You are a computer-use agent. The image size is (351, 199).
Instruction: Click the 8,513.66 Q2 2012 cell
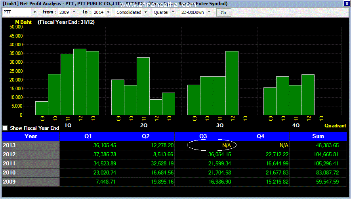click(x=146, y=155)
